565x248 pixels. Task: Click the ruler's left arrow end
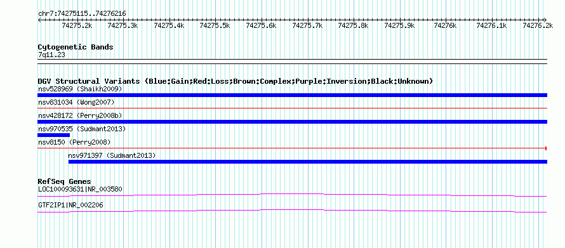pyautogui.click(x=39, y=20)
